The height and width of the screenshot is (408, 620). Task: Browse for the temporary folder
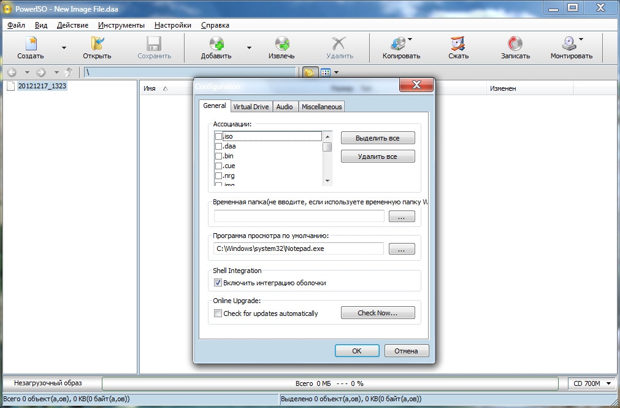(x=402, y=217)
